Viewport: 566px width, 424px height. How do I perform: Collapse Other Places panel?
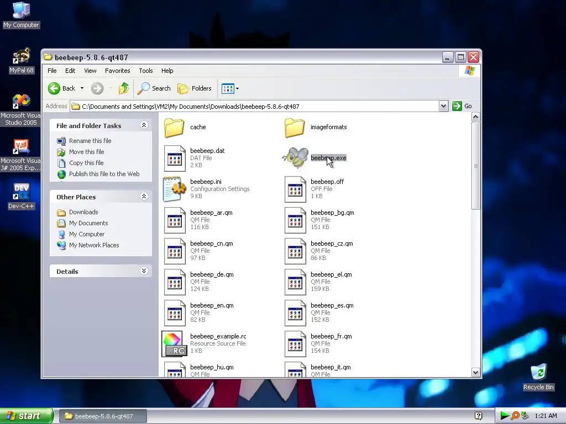144,197
